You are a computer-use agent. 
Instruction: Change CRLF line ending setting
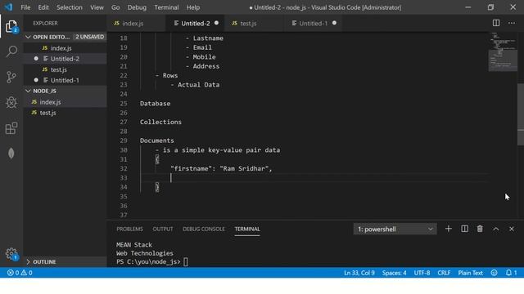pyautogui.click(x=444, y=273)
